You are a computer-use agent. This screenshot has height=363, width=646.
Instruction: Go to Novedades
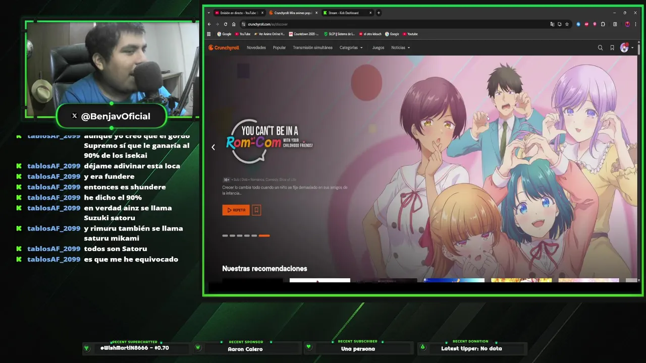click(x=256, y=48)
